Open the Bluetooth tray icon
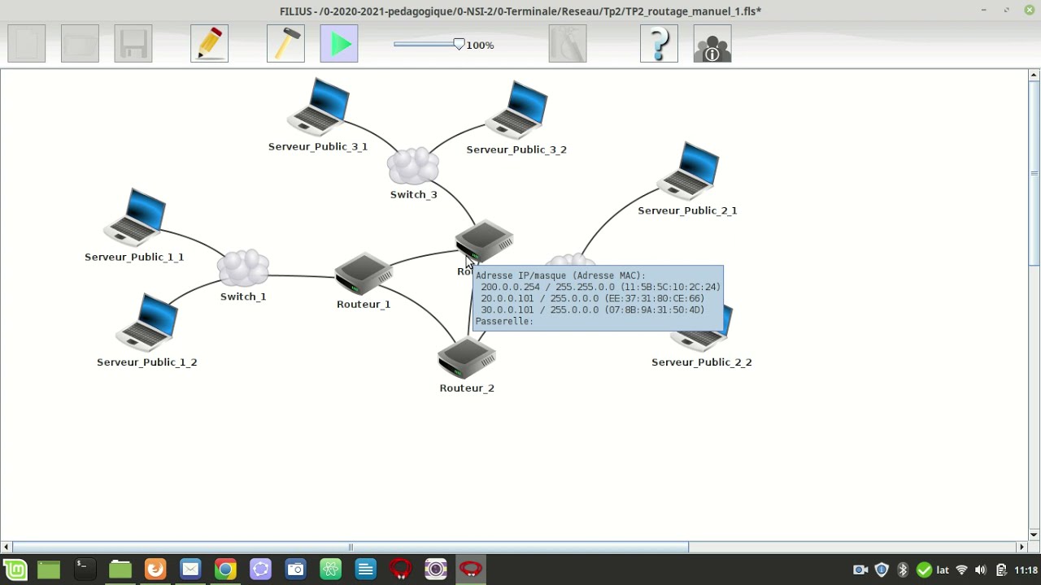The image size is (1041, 585). click(902, 570)
